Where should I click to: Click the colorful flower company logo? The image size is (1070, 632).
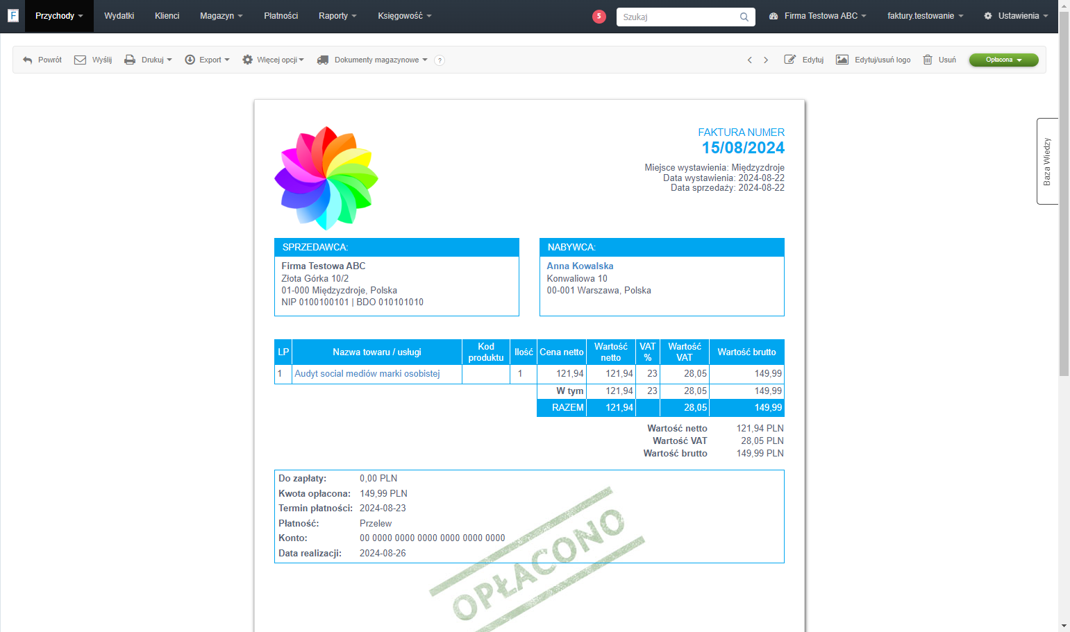click(326, 178)
